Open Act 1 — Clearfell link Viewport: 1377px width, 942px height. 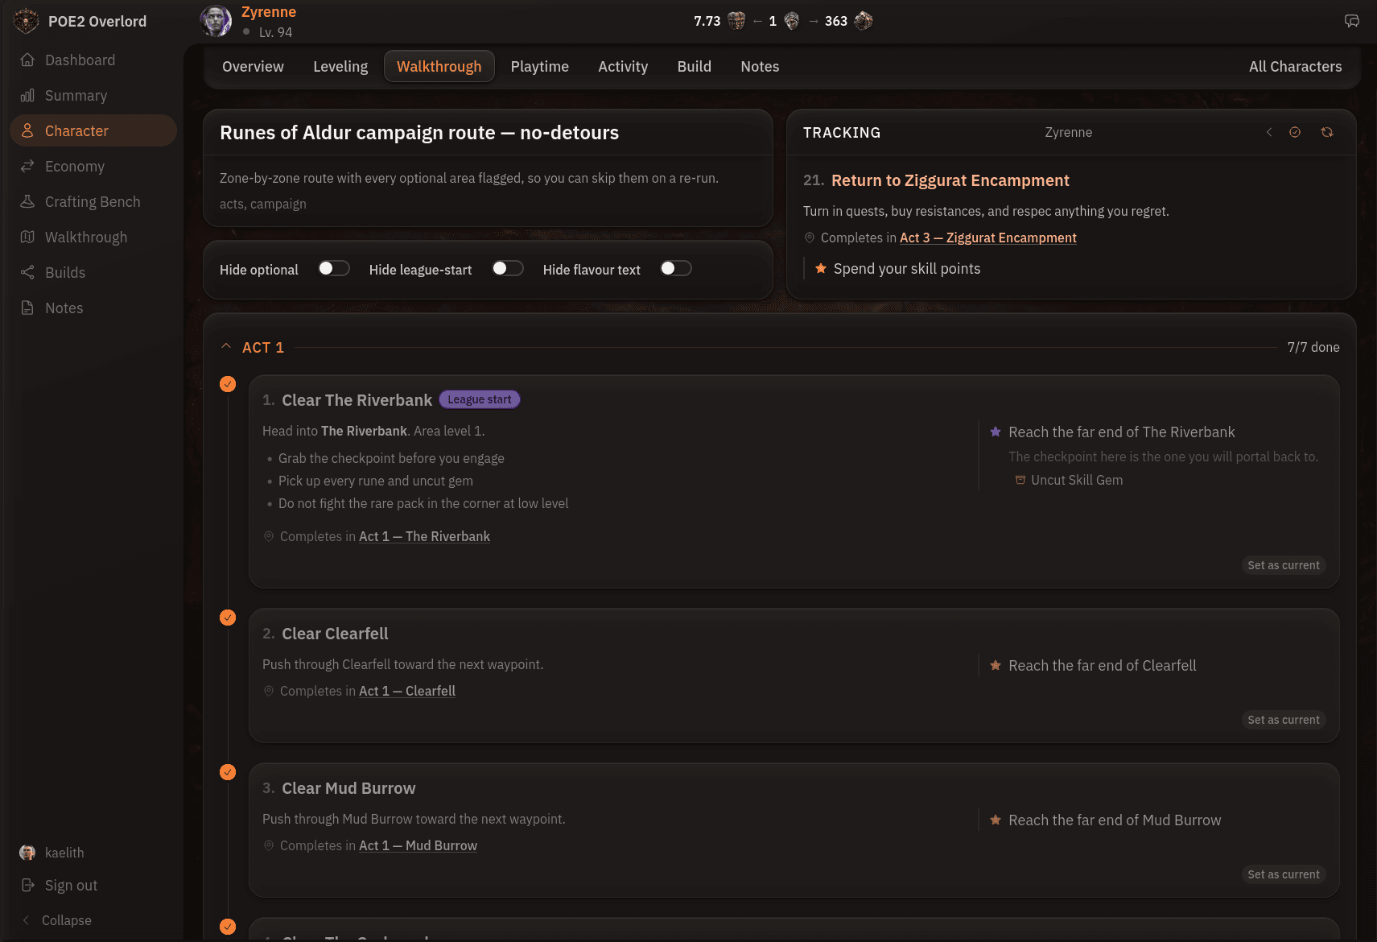tap(407, 691)
